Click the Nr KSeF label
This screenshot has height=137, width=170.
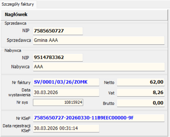point(23,118)
